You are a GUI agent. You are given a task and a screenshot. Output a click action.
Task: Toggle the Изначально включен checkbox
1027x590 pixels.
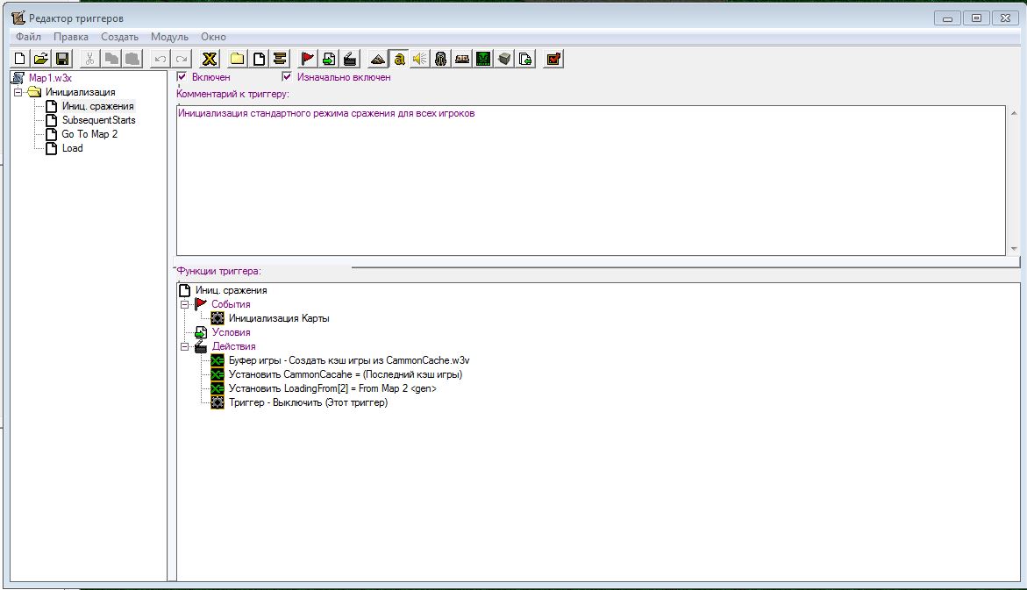click(287, 76)
